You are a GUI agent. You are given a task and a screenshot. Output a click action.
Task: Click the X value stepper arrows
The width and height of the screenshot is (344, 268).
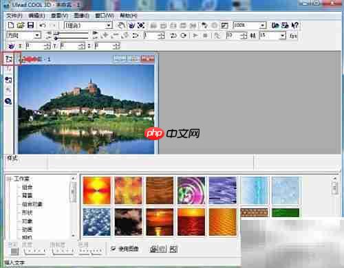47,46
